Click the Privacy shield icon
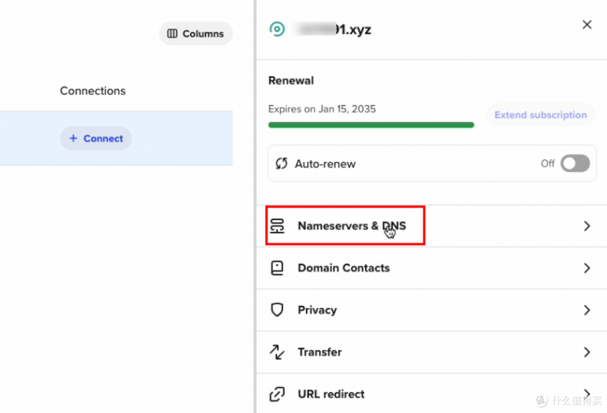The height and width of the screenshot is (413, 607). (277, 310)
